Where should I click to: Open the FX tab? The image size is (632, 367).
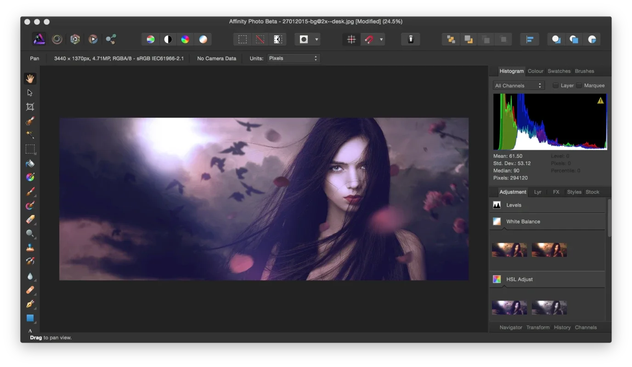(556, 192)
